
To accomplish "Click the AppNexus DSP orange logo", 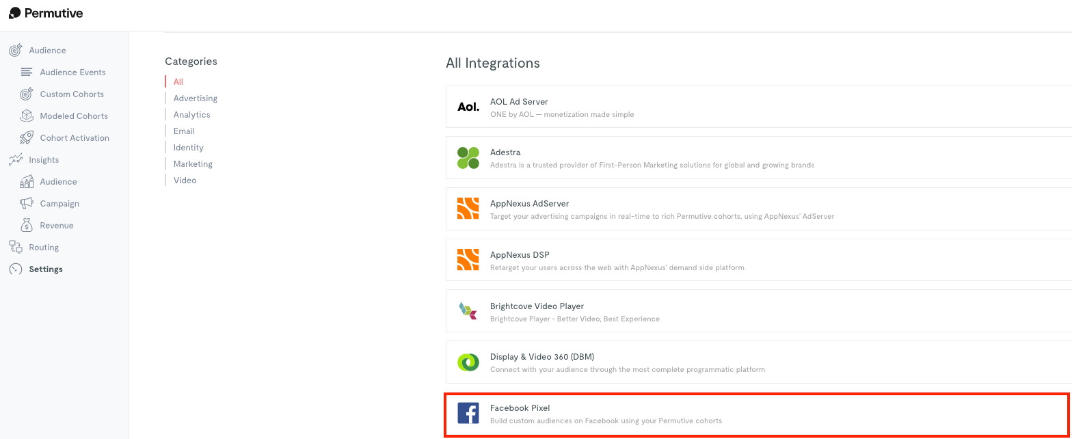I will (x=468, y=260).
